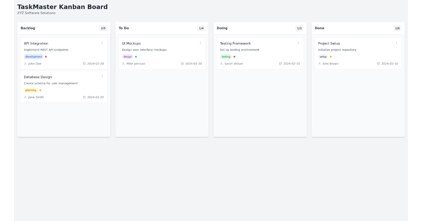The image size is (422, 221).
Task: Click the 1/6 count badge on the Done column
Action: pos(397,28)
